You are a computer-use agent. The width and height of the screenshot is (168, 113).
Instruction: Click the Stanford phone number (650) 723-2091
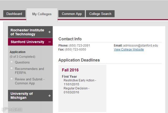[x=79, y=46]
